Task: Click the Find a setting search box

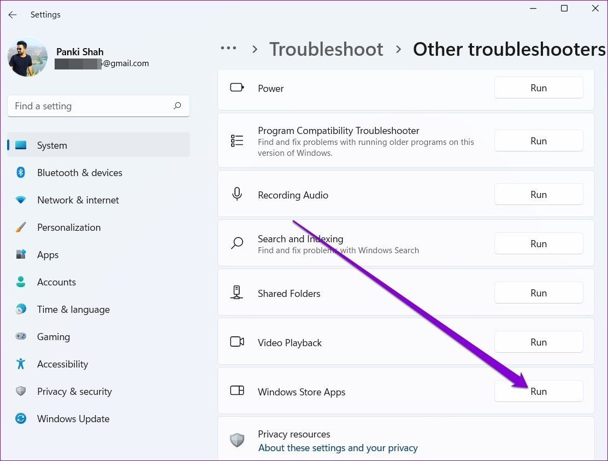Action: (x=90, y=106)
